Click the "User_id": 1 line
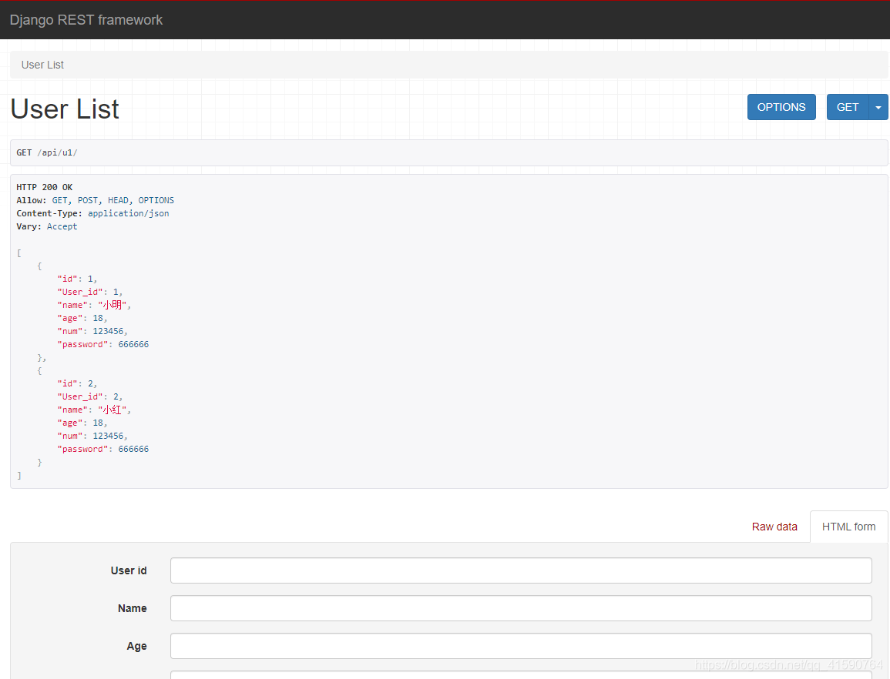The image size is (890, 679). 89,292
